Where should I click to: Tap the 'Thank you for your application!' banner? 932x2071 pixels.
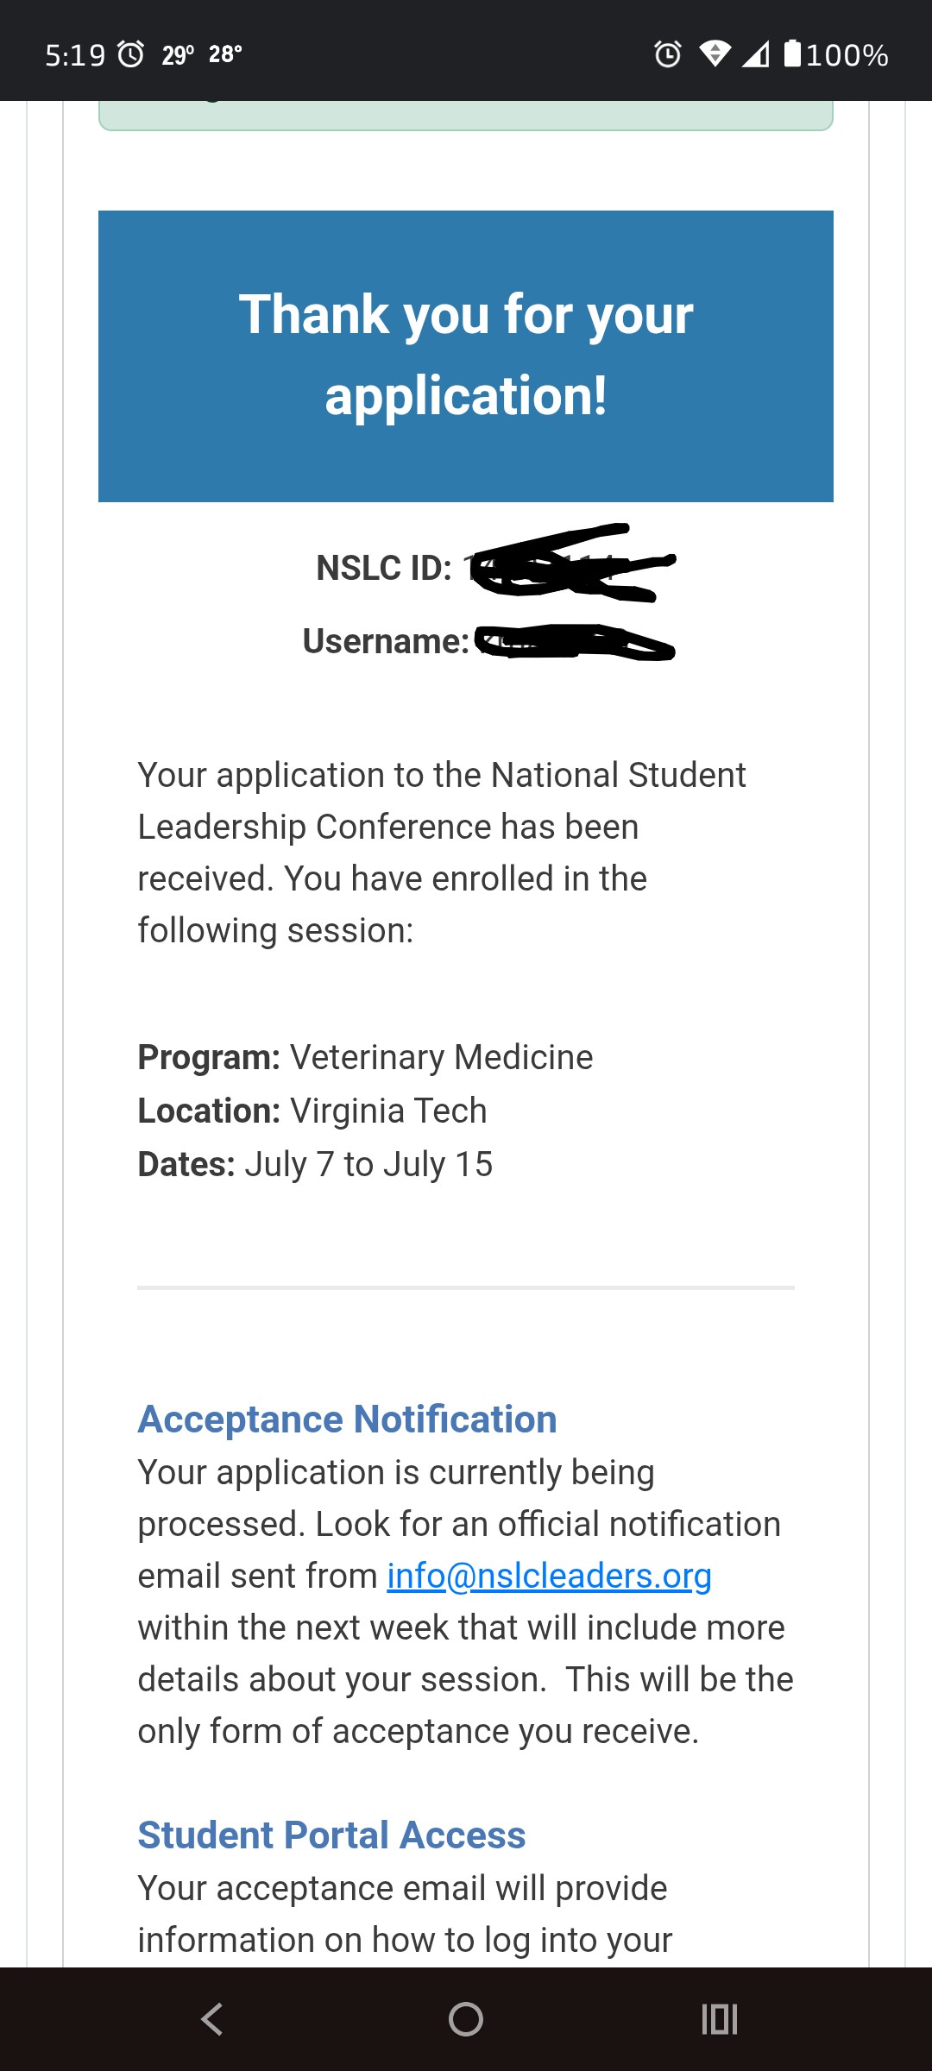466,356
